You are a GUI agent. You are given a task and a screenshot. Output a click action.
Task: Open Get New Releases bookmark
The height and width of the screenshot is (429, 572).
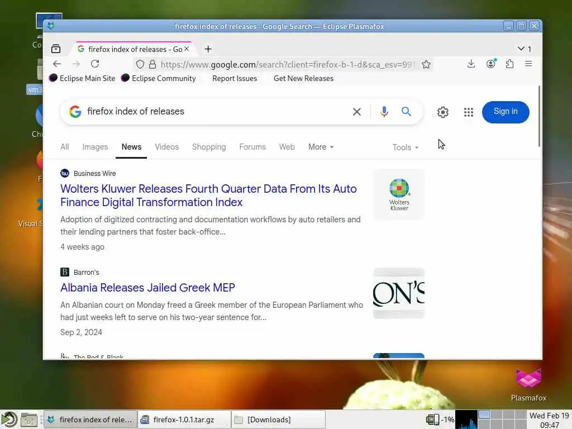point(303,78)
